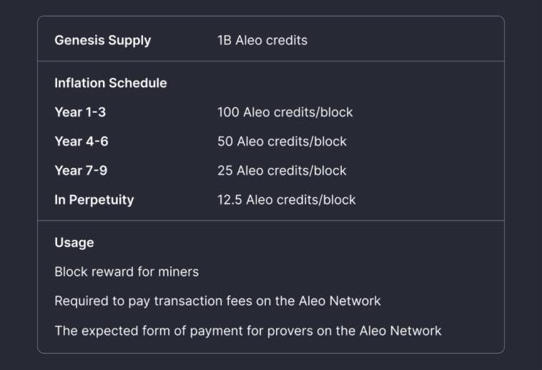Click the word Supply in Genesis row
The width and height of the screenshot is (542, 370).
pyautogui.click(x=129, y=41)
